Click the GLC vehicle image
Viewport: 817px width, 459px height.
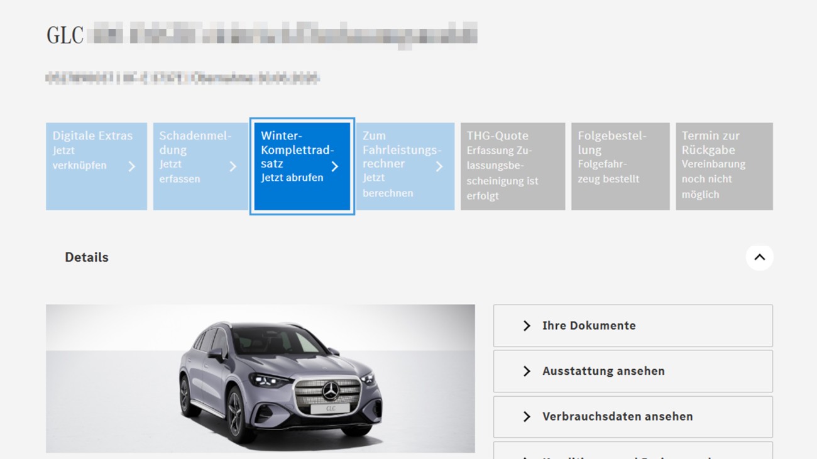tap(260, 379)
